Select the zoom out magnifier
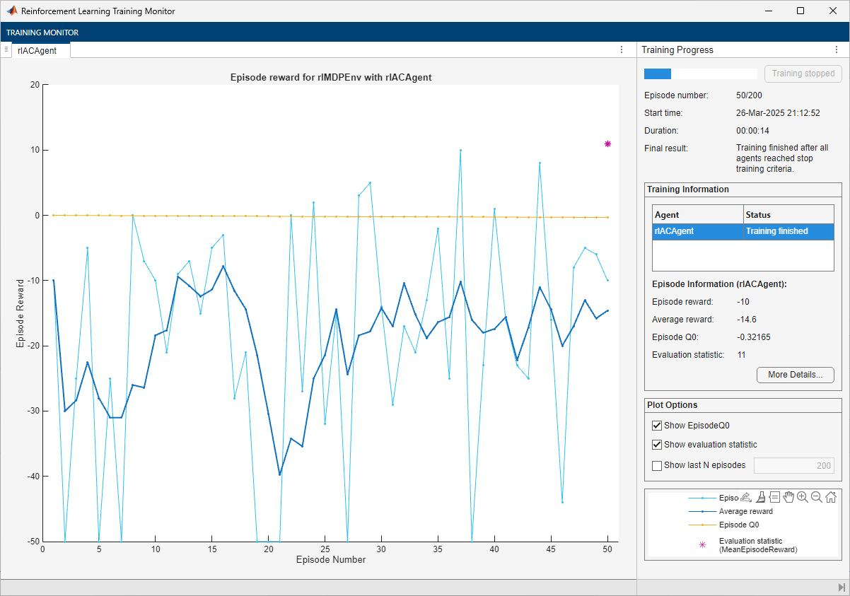The width and height of the screenshot is (850, 596). 817,497
